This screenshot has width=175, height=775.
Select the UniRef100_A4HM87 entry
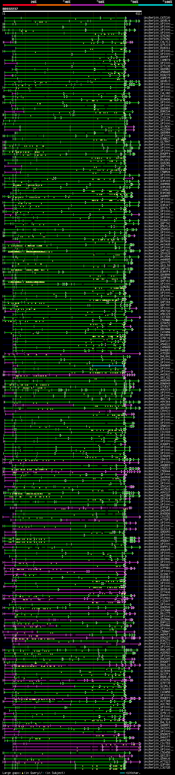(x=157, y=196)
